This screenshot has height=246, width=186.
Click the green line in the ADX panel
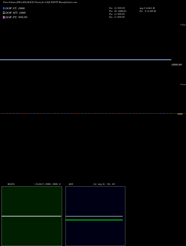(x=94, y=220)
